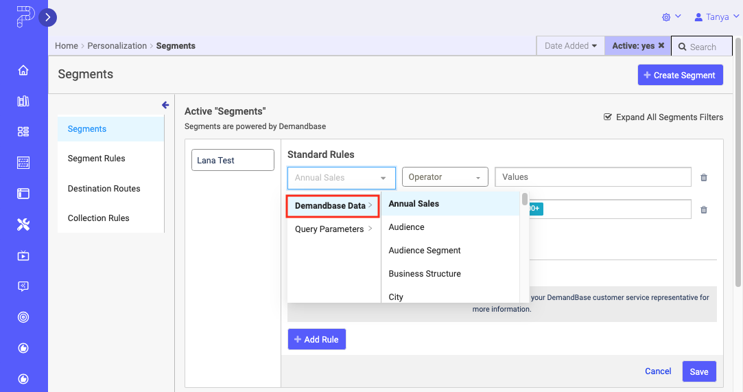Viewport: 743px width, 392px height.
Task: Click the Values input field
Action: (592, 177)
